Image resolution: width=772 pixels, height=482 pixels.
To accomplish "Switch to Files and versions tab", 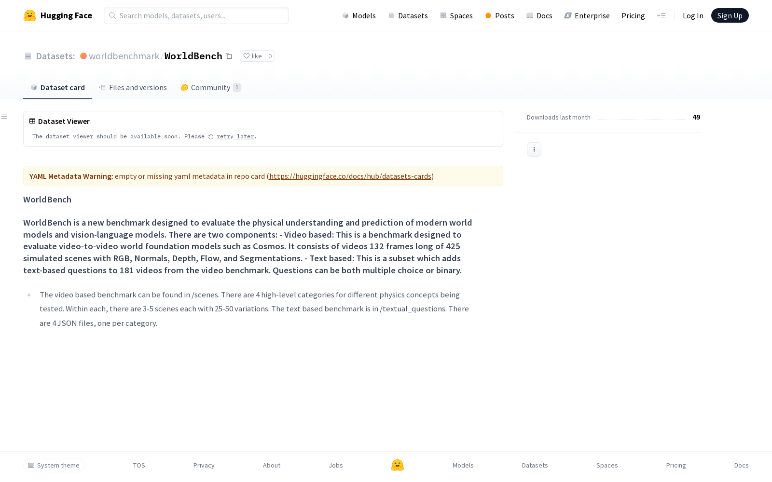I will pos(133,88).
